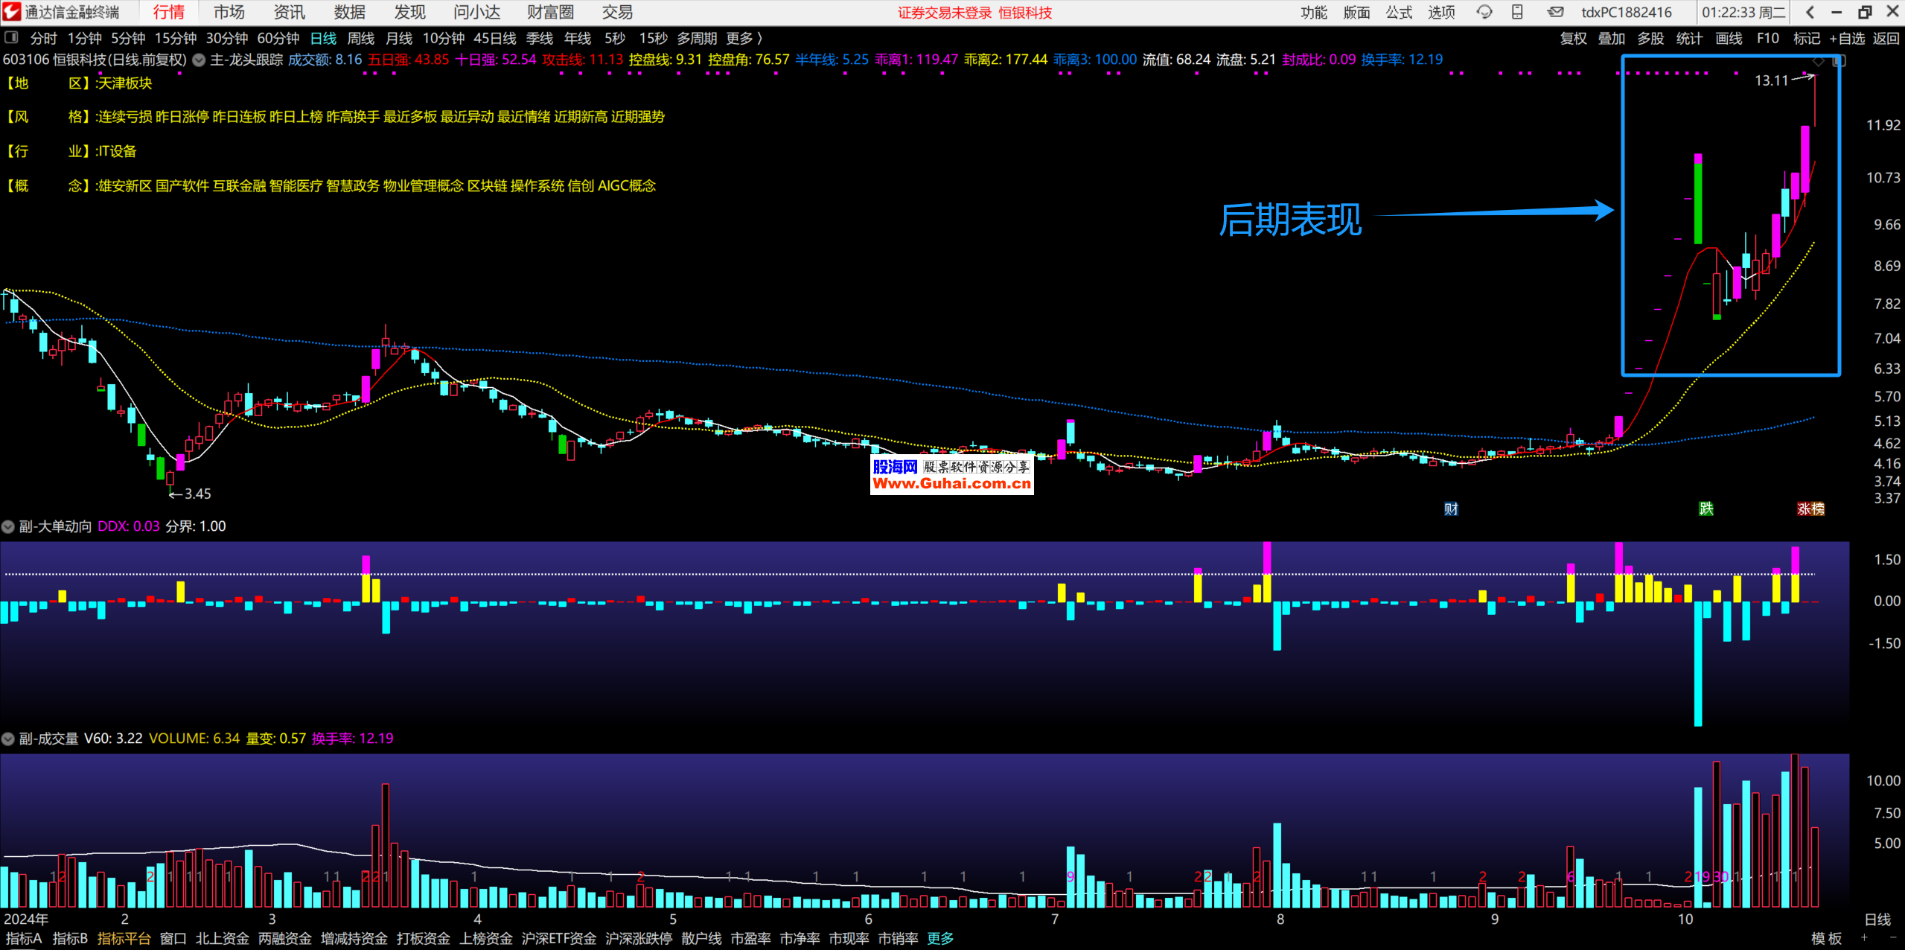Click the back arrow in title bar
Viewport: 1905px width, 950px height.
pyautogui.click(x=1810, y=12)
